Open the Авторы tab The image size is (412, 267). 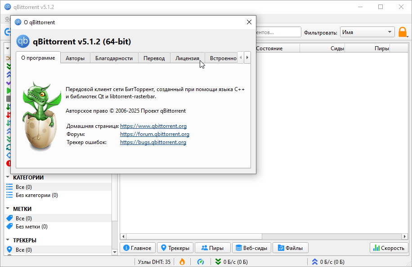75,58
